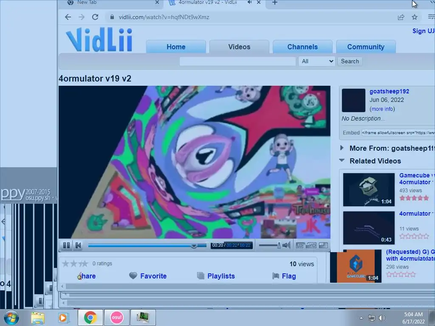435x326 pixels.
Task: Click the Playlists stack icon
Action: [201, 276]
